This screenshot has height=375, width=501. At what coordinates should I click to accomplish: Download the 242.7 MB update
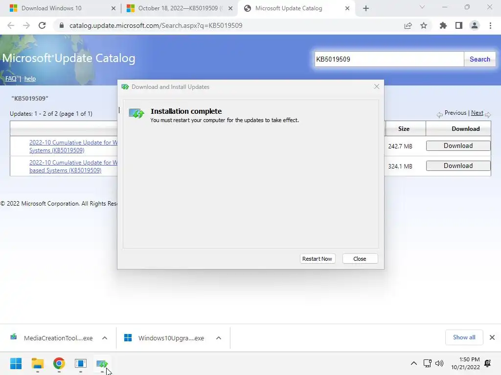pos(458,146)
